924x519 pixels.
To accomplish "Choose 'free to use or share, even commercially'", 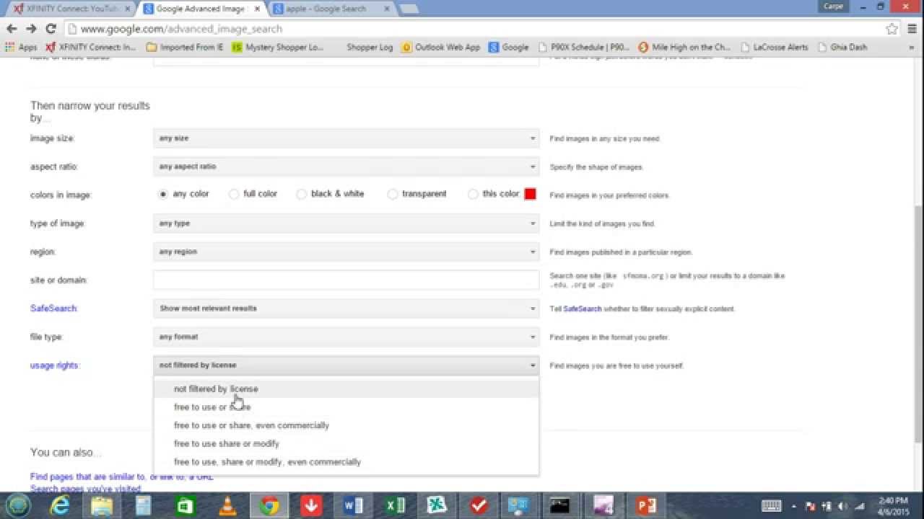I will point(346,425).
